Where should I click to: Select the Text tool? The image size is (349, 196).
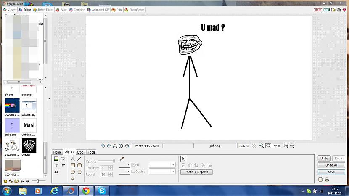pyautogui.click(x=56, y=165)
